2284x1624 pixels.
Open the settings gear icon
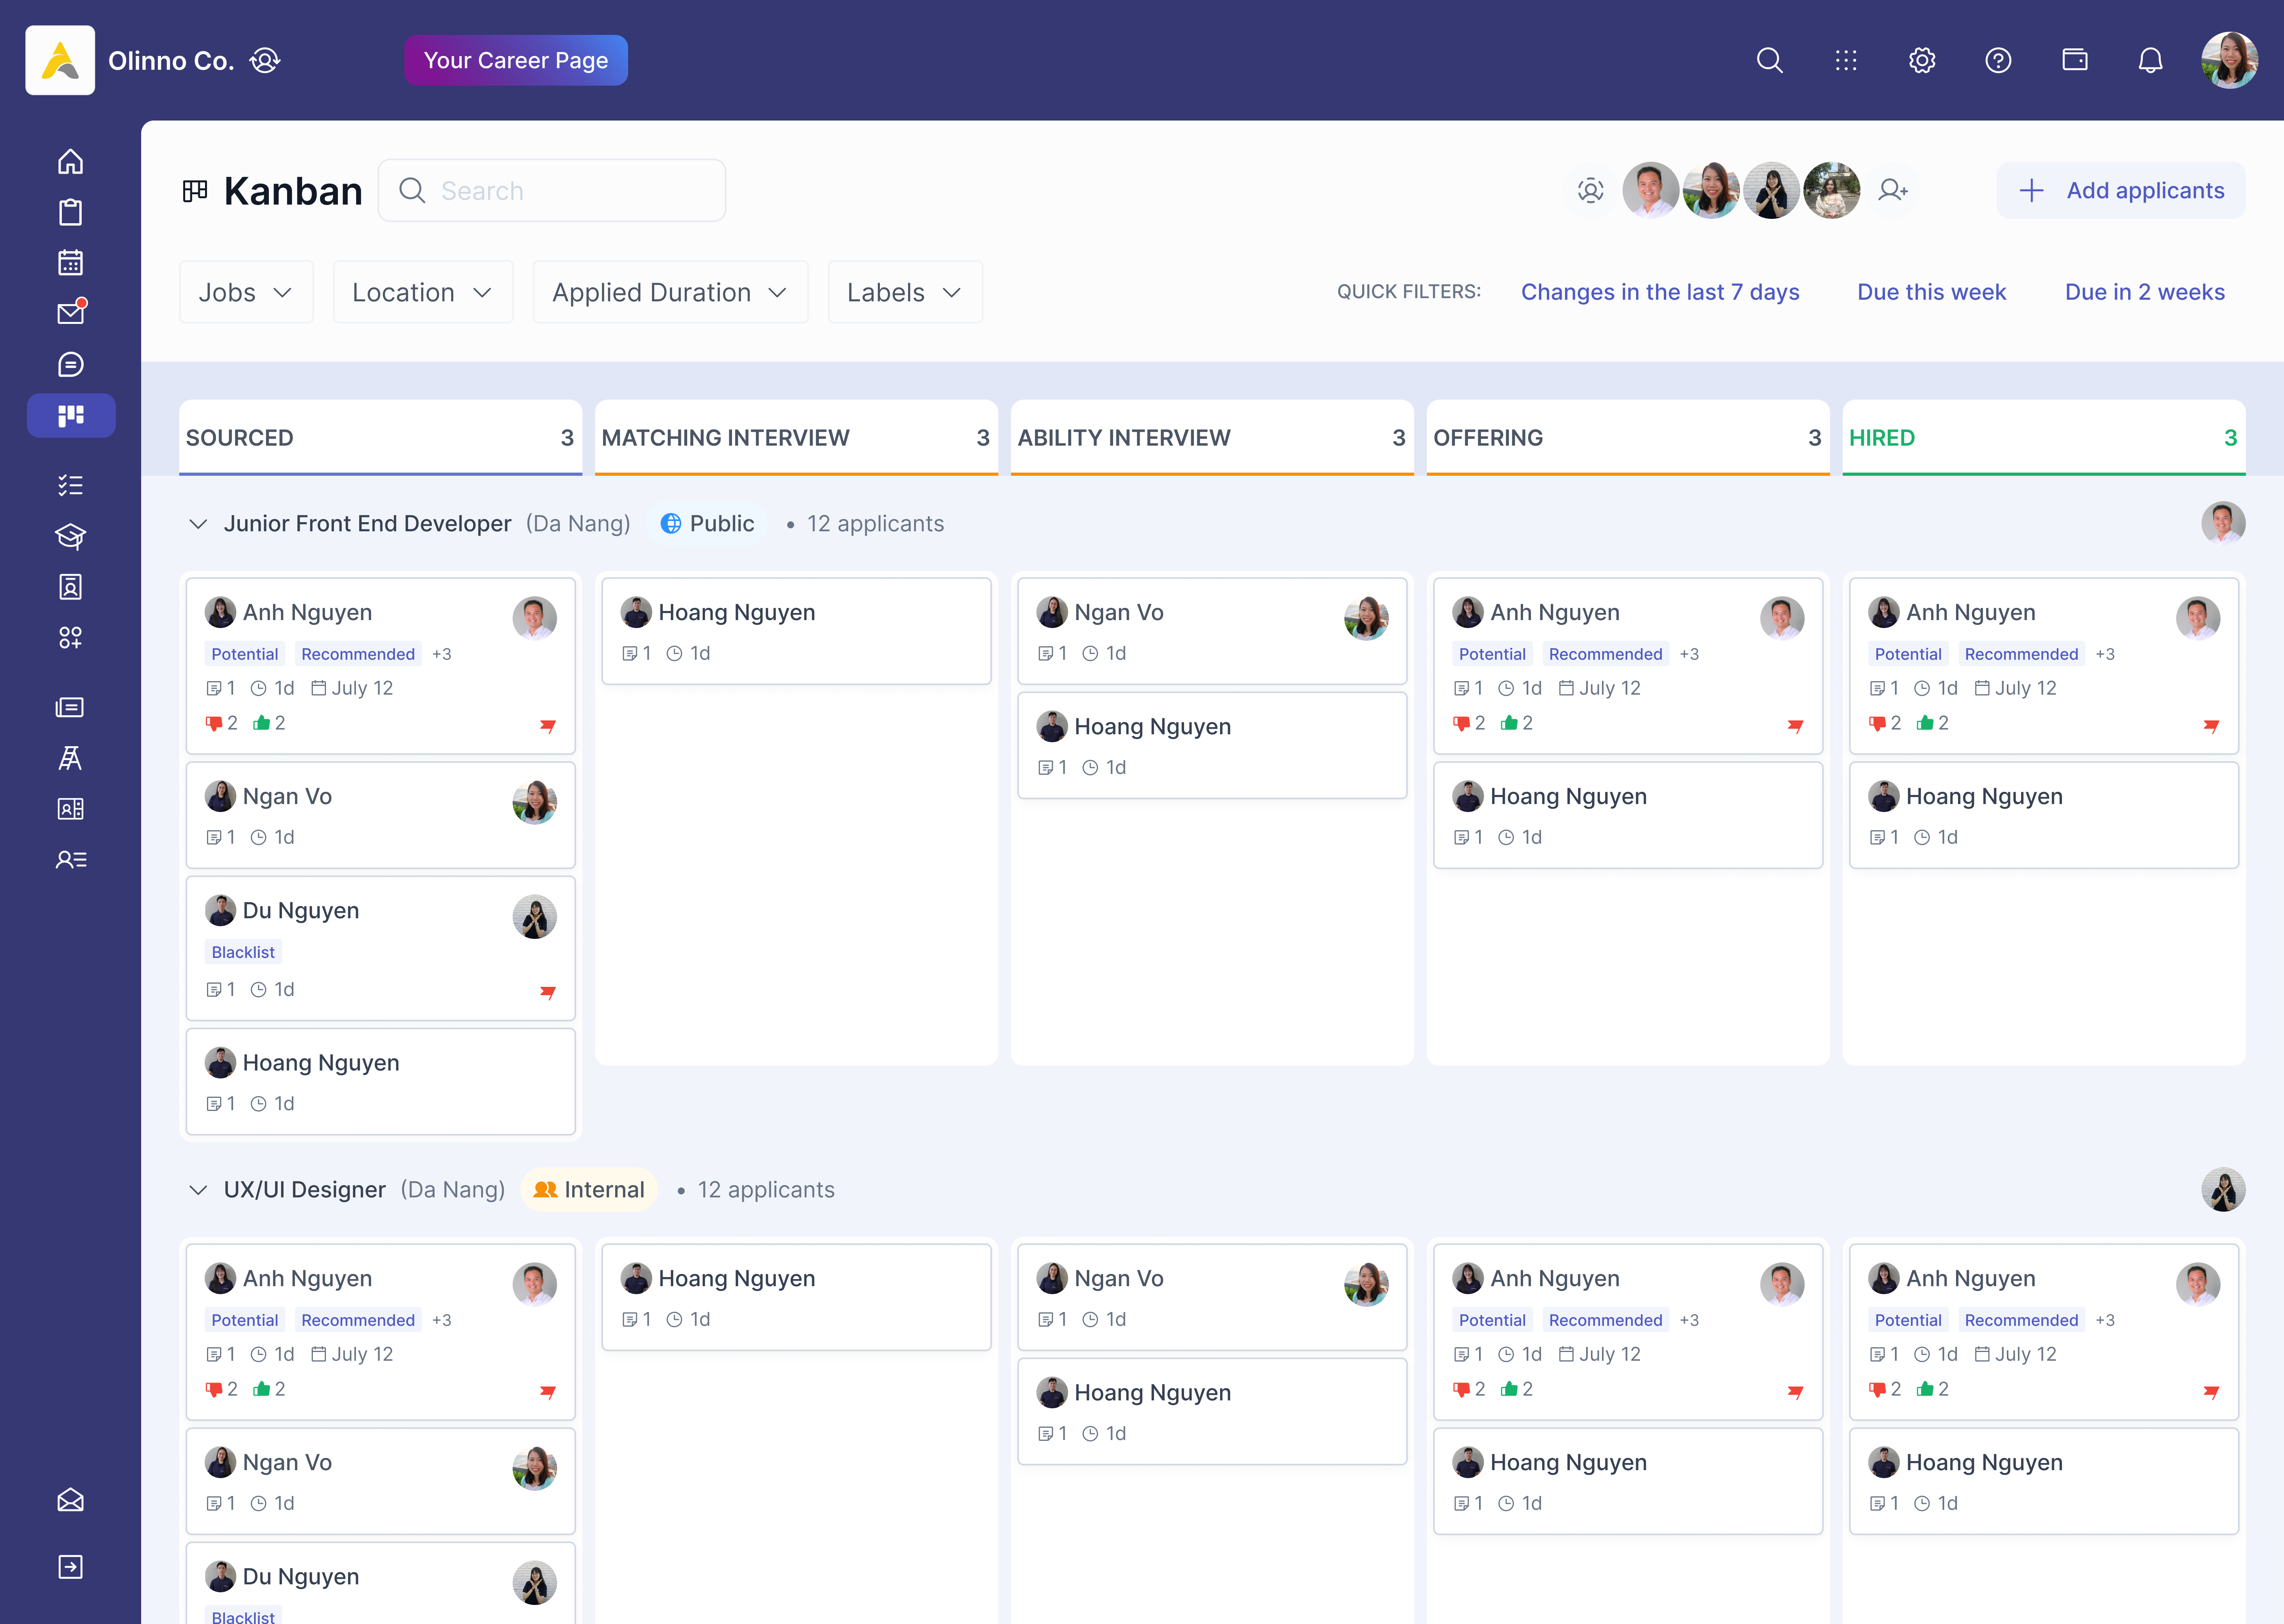(x=1921, y=60)
